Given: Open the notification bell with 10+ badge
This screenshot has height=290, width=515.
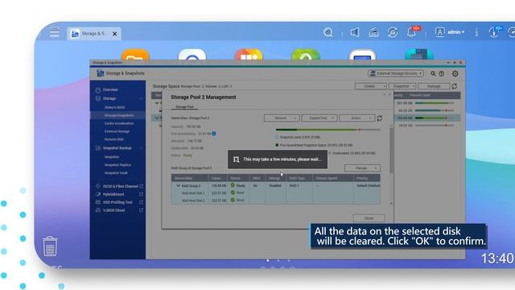Looking at the screenshot, I should click(412, 32).
